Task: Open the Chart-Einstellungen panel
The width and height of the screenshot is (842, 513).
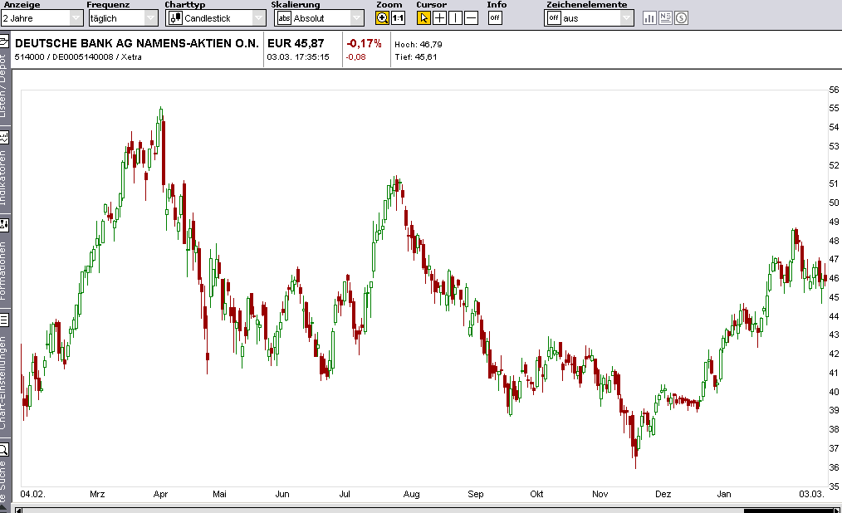Action: pos(6,365)
